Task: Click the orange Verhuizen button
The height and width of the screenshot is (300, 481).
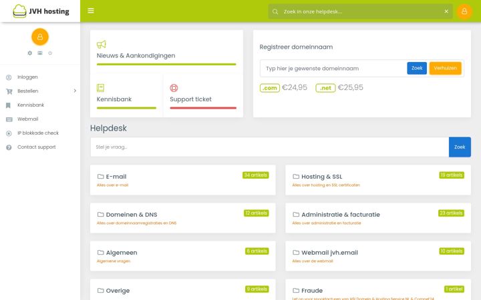Action: pos(445,68)
